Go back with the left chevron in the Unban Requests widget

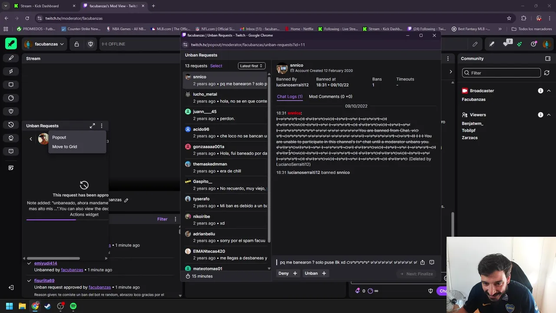[31, 139]
